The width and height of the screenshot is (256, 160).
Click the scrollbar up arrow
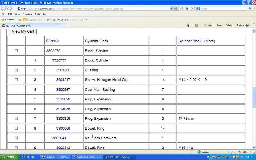tap(254, 31)
